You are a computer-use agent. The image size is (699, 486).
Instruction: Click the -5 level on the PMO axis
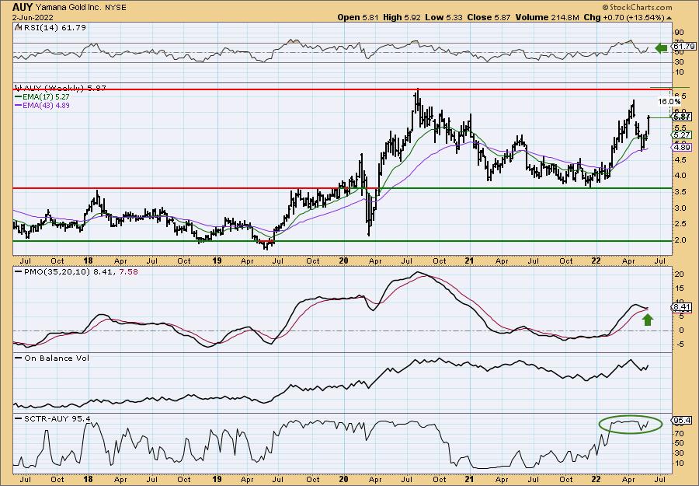[680, 344]
